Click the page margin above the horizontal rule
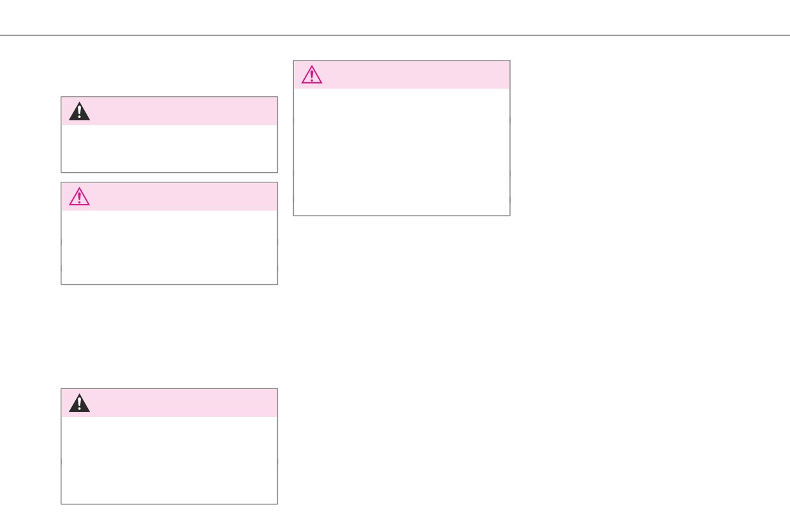Image resolution: width=790 pixels, height=526 pixels. click(x=395, y=17)
